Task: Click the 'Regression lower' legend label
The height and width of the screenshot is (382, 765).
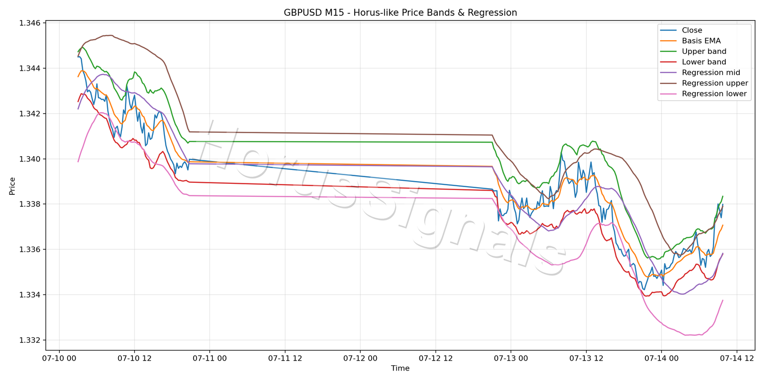Action: [x=714, y=94]
